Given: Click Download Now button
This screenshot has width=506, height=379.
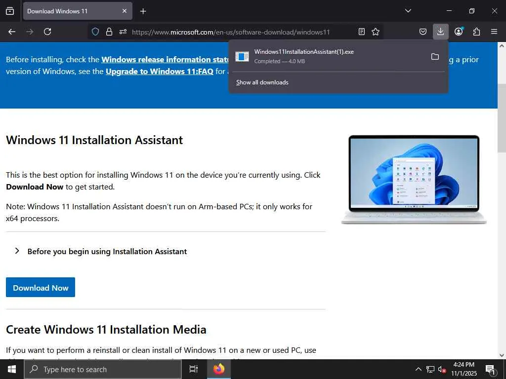Looking at the screenshot, I should pyautogui.click(x=41, y=288).
